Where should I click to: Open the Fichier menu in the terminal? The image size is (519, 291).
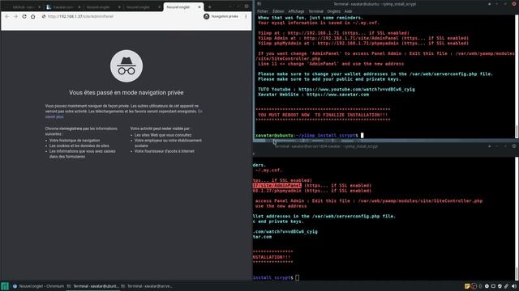coord(263,11)
